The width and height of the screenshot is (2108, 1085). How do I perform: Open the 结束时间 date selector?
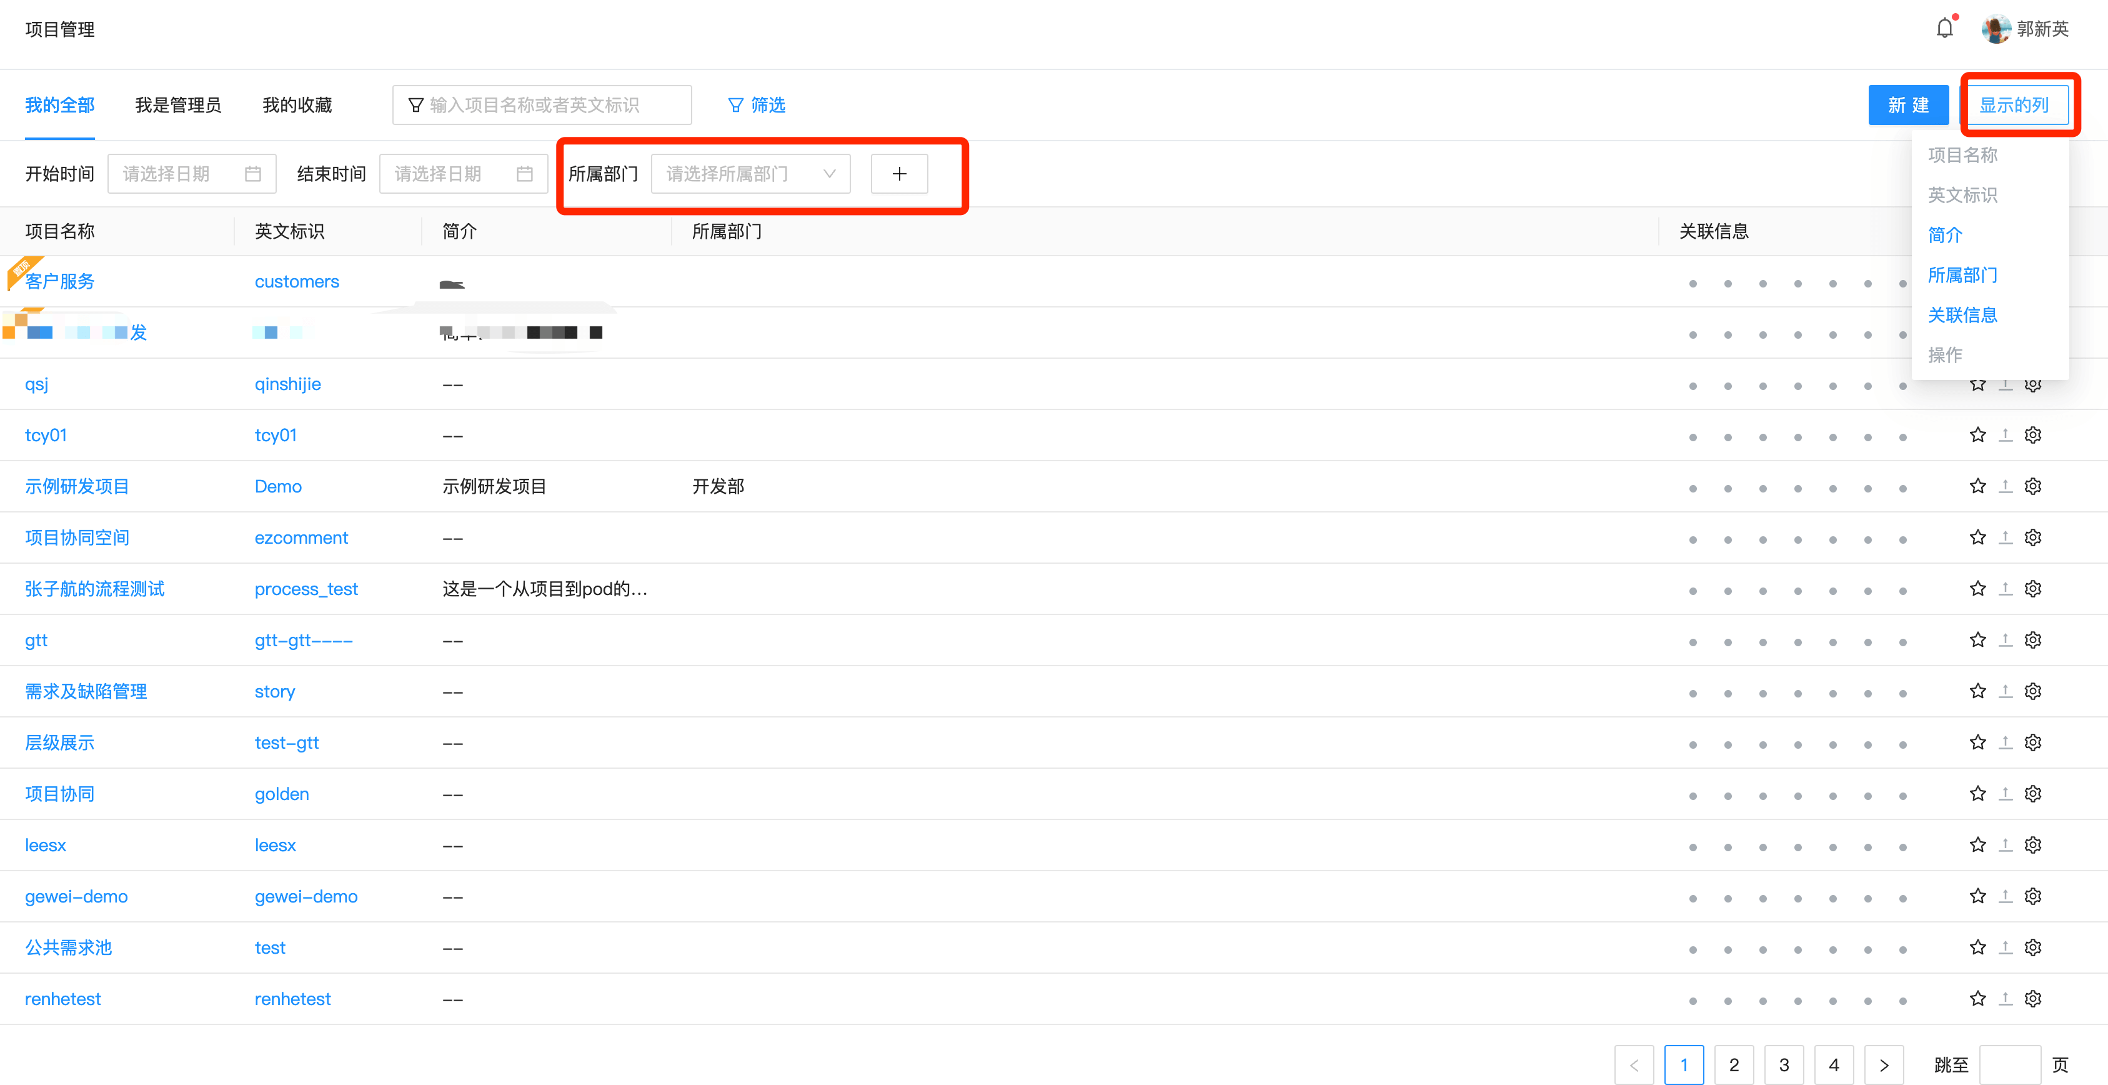463,174
